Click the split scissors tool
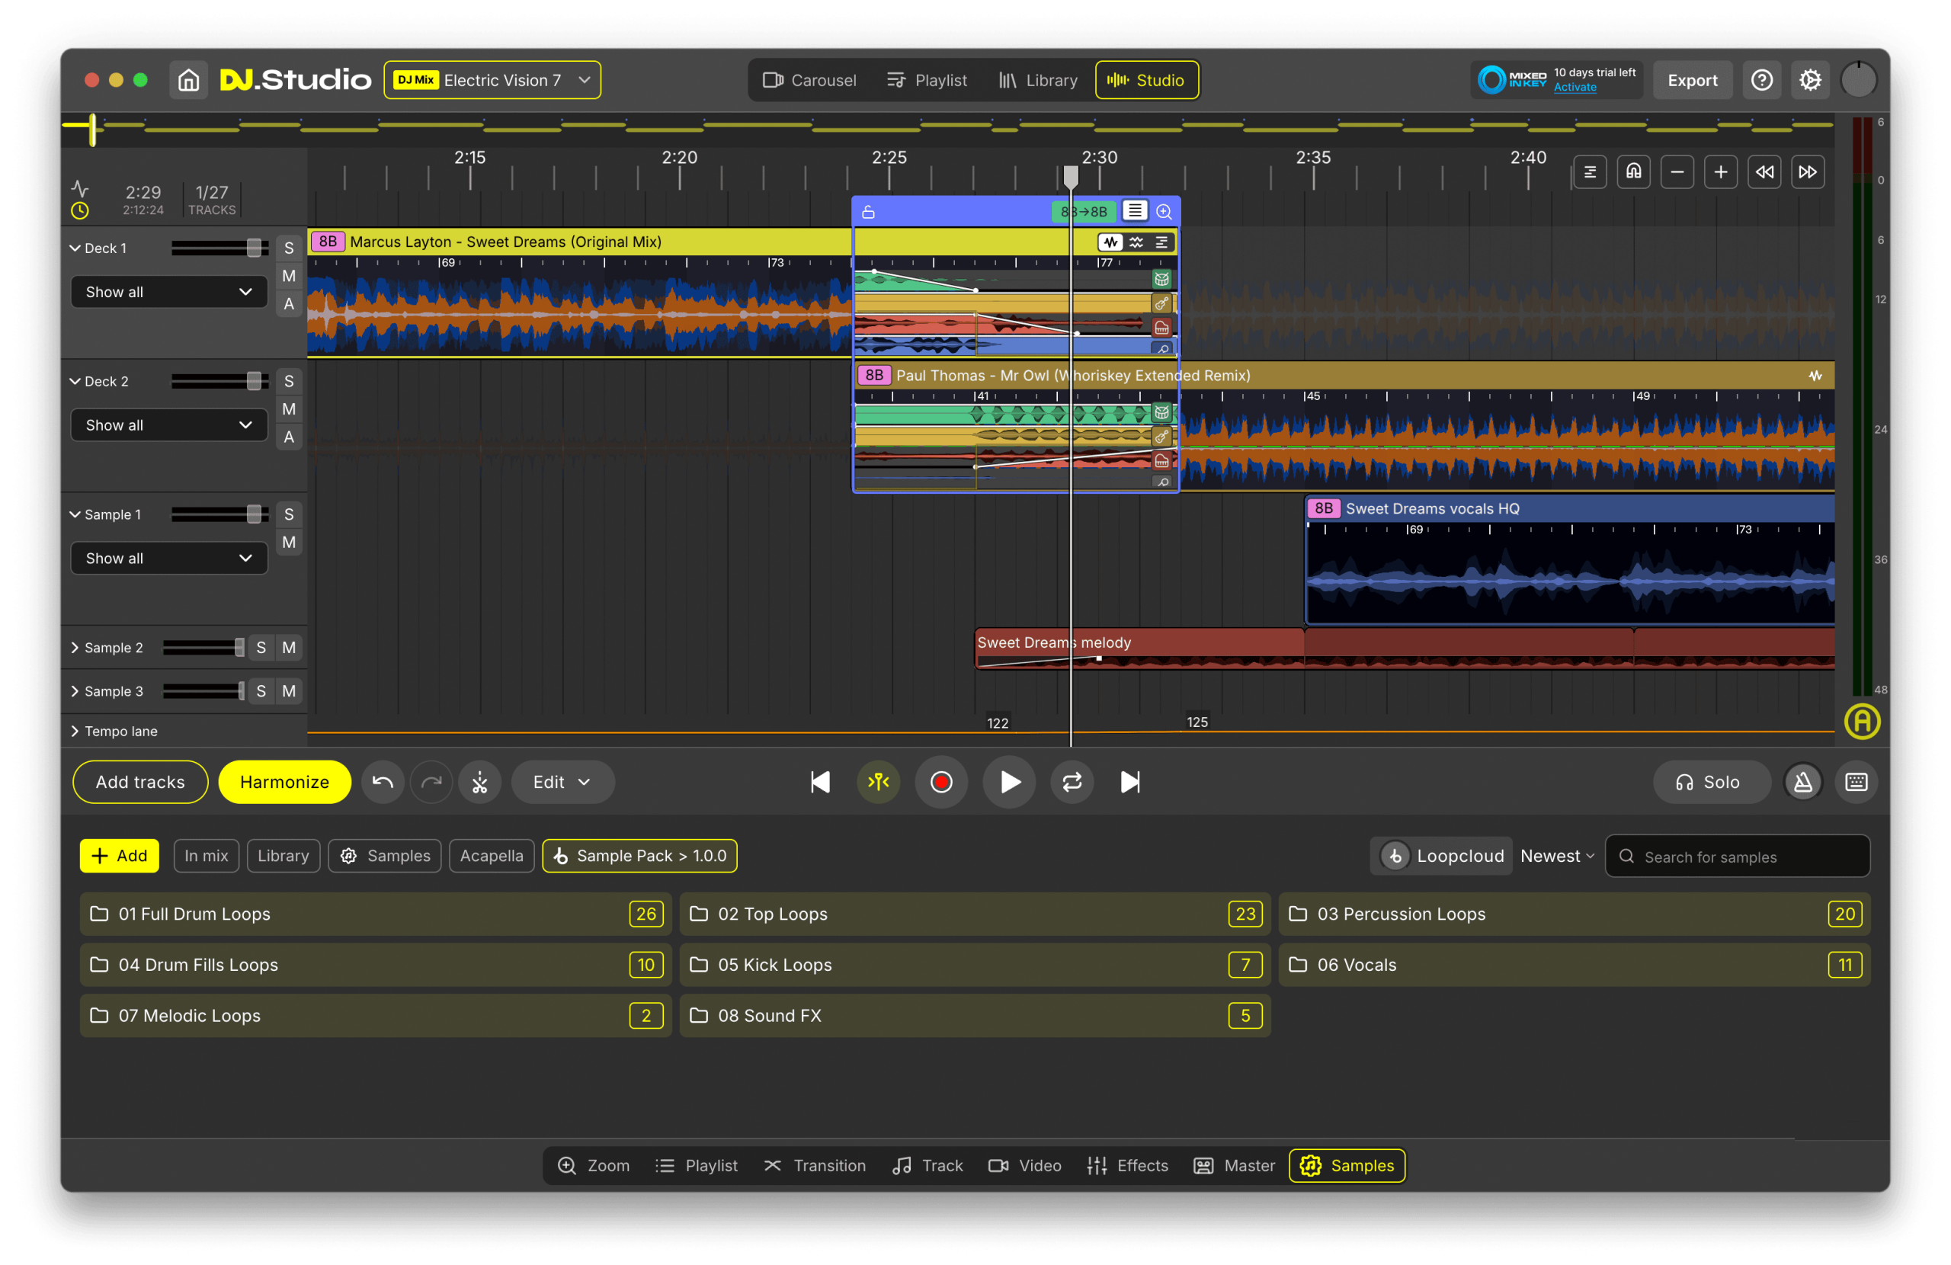Screen dimensions: 1951x1265 [x=479, y=782]
